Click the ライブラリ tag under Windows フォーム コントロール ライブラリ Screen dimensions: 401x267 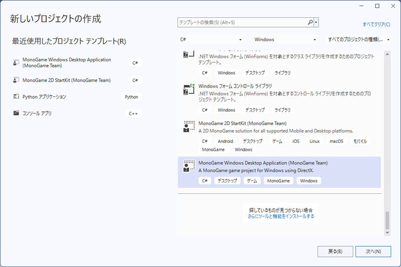(x=283, y=110)
